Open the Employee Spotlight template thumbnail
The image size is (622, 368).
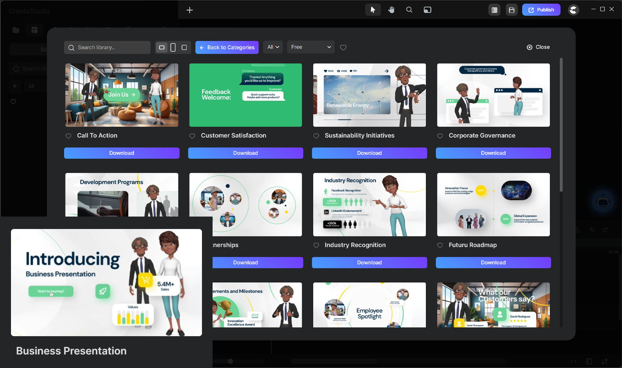[369, 305]
